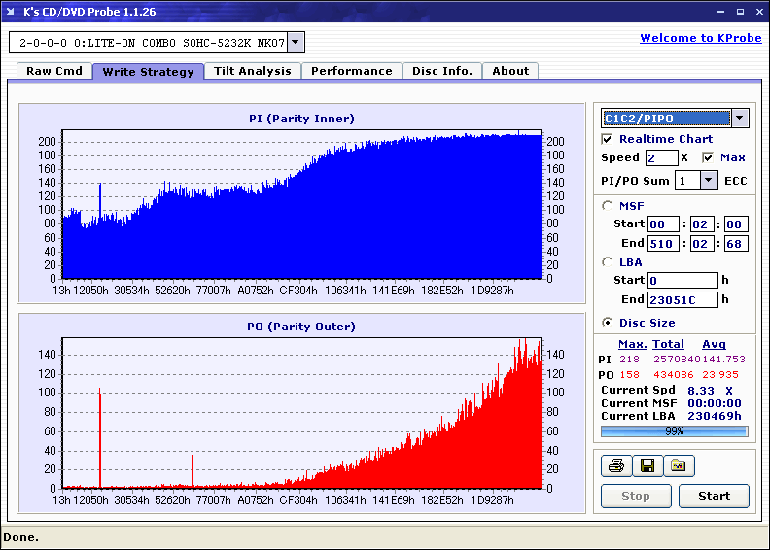Image resolution: width=770 pixels, height=550 pixels.
Task: Open the C1C2/PIPO test type dropdown
Action: (740, 118)
